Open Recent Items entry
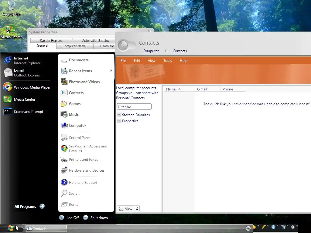Image resolution: width=311 pixels, height=233 pixels. pos(86,71)
